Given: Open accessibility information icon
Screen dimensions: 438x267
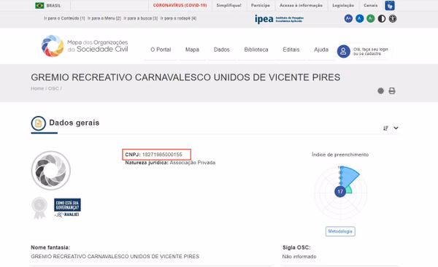Looking at the screenshot, I should point(393,19).
